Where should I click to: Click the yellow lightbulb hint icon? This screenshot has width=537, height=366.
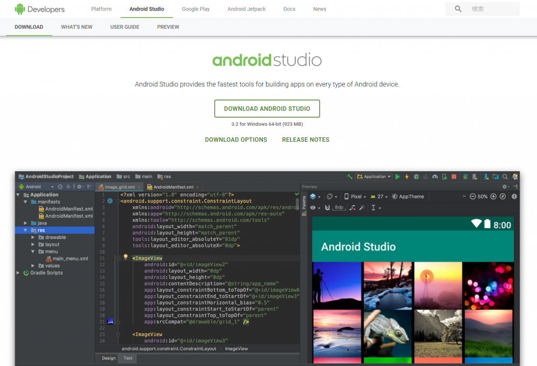[x=125, y=257]
